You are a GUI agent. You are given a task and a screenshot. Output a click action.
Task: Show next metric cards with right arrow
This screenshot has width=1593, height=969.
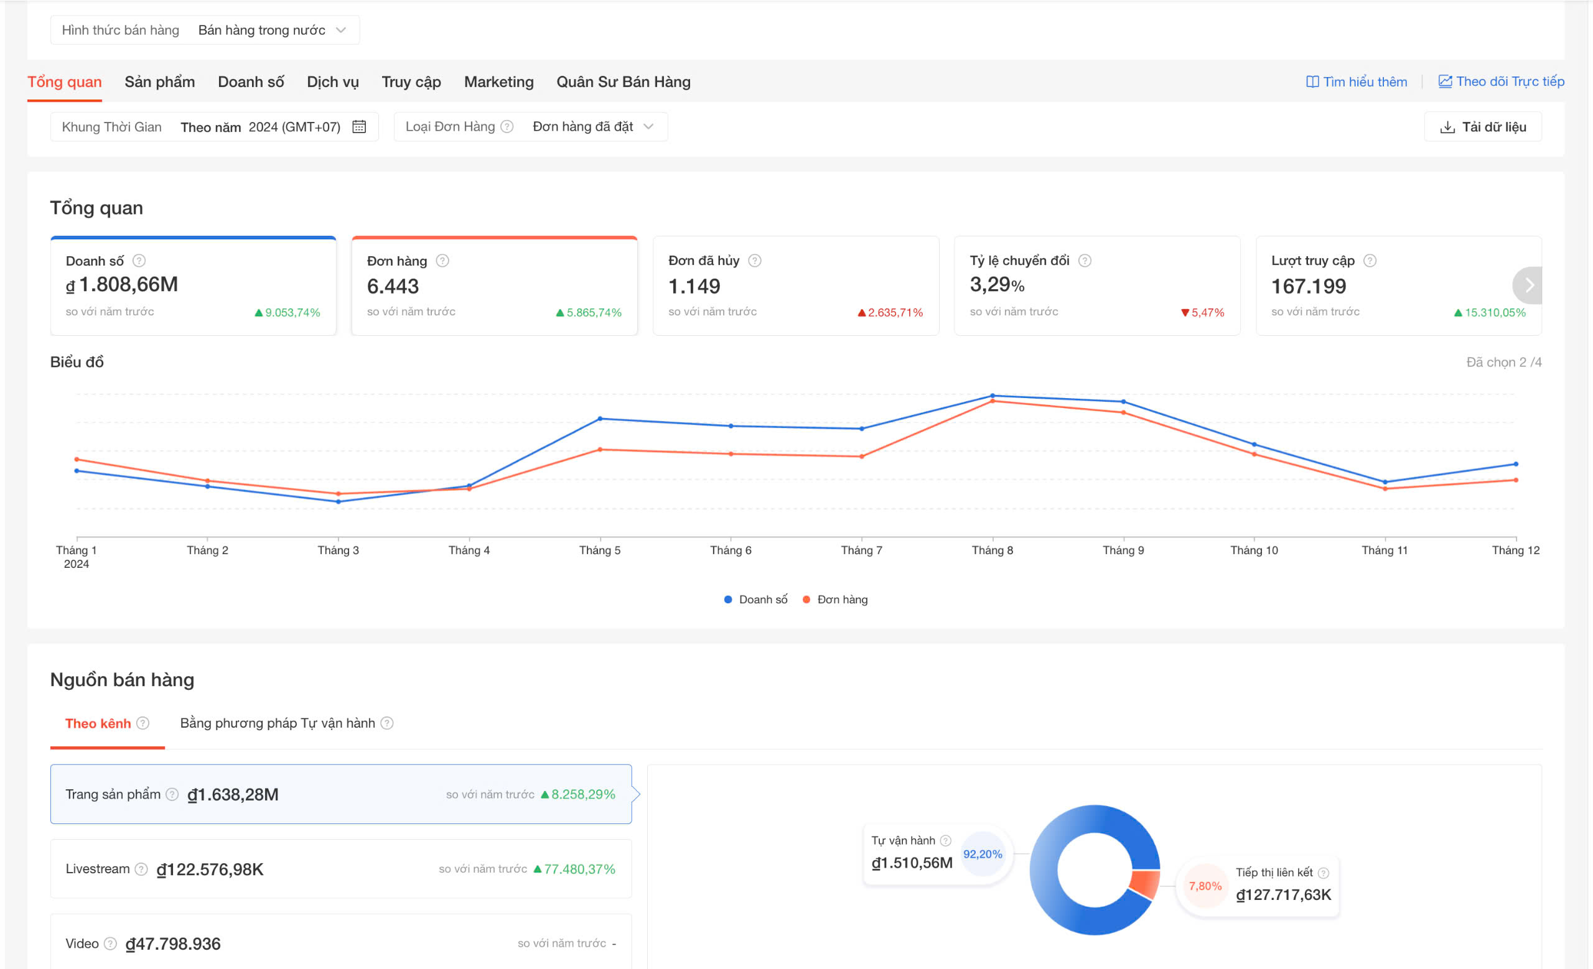tap(1528, 285)
